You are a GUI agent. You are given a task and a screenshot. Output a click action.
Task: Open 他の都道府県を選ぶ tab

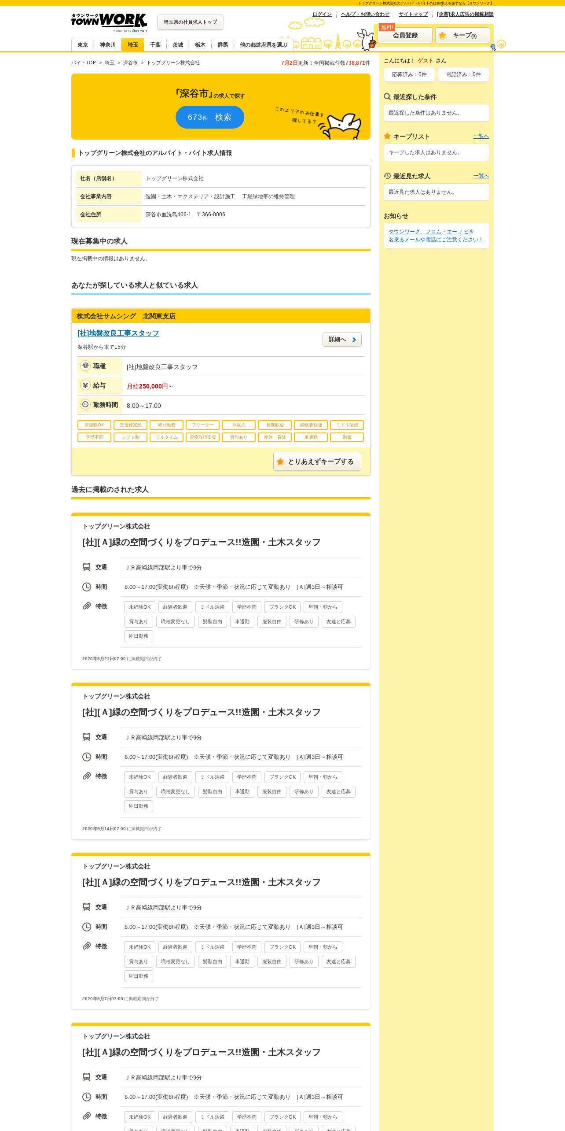[x=264, y=45]
